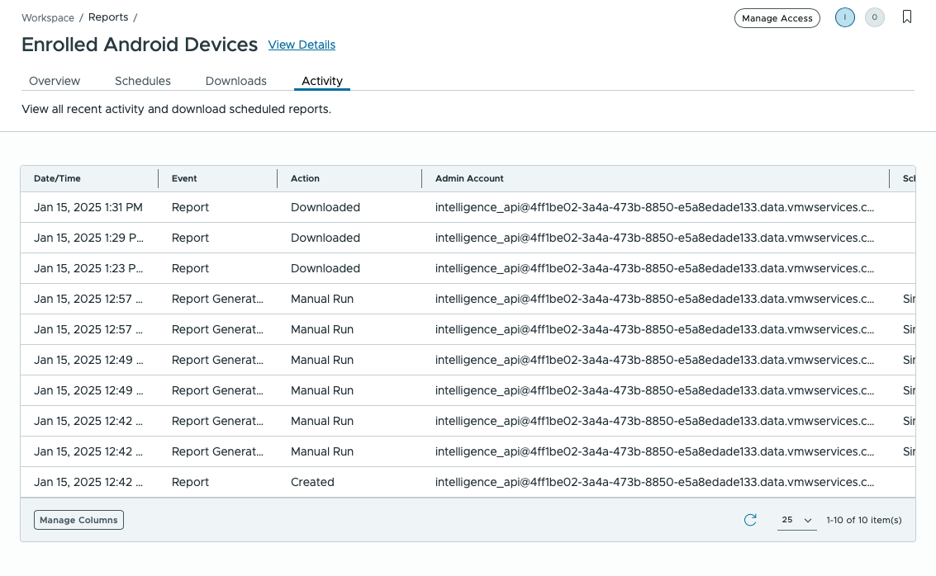Refresh the activity table
This screenshot has height=576, width=936.
750,520
